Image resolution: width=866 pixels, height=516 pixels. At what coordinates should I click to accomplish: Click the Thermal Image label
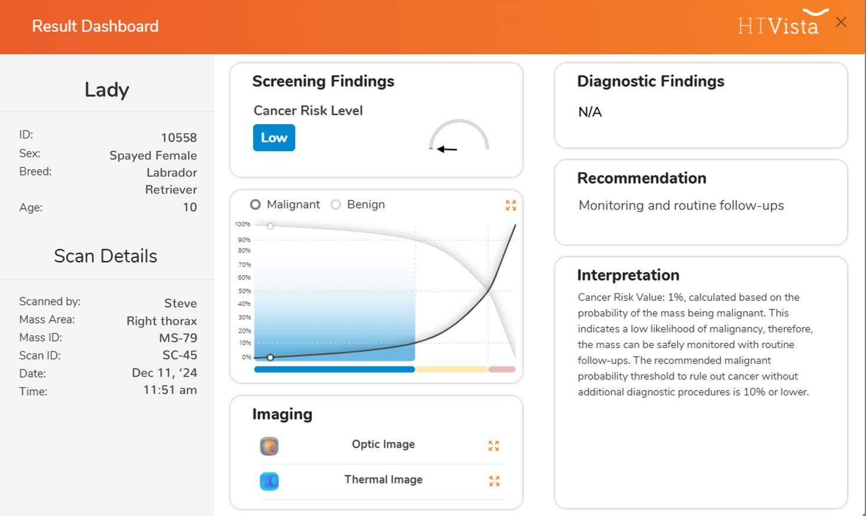click(383, 480)
